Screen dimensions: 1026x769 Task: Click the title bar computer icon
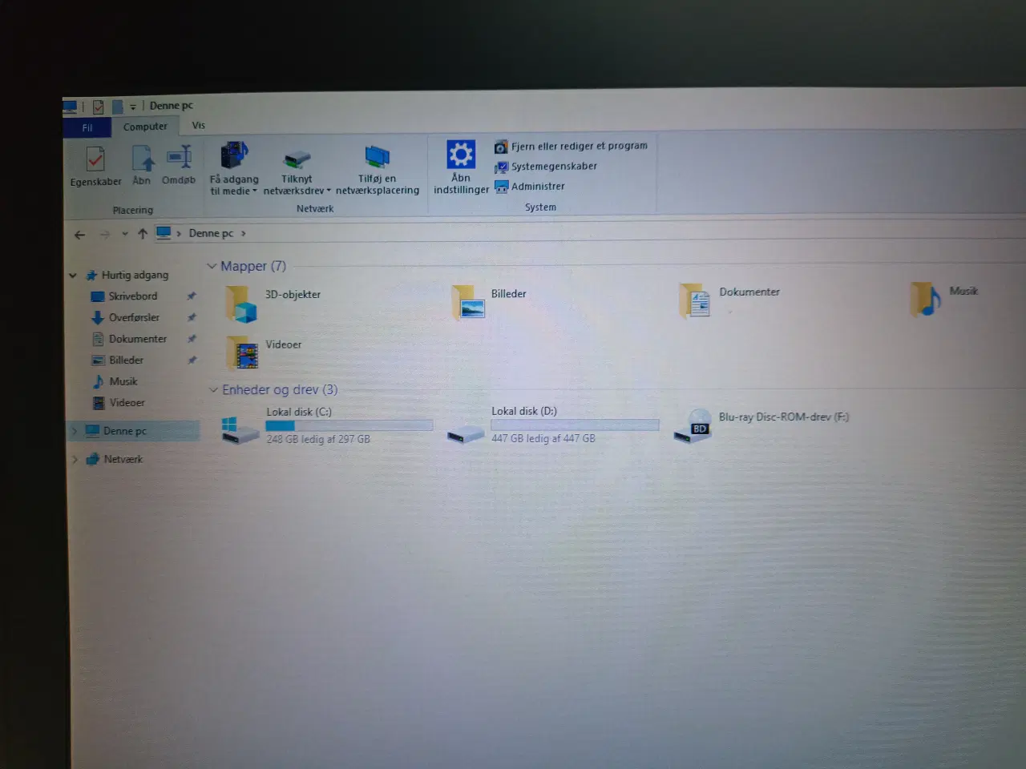pyautogui.click(x=71, y=106)
